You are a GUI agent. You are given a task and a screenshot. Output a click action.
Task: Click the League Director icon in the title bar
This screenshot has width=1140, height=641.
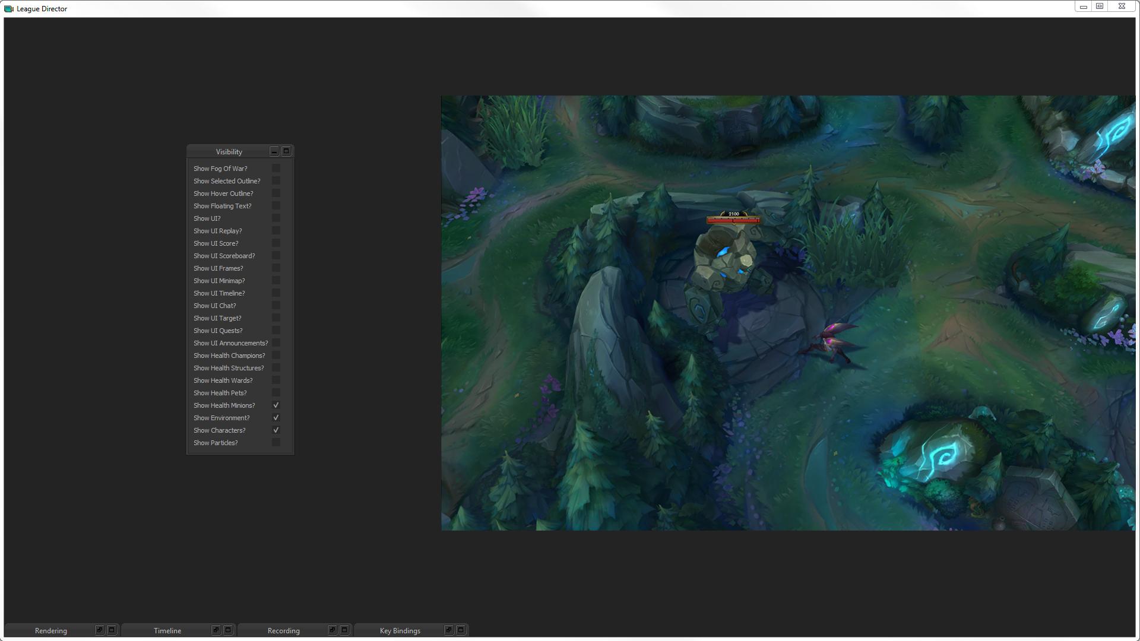click(10, 8)
